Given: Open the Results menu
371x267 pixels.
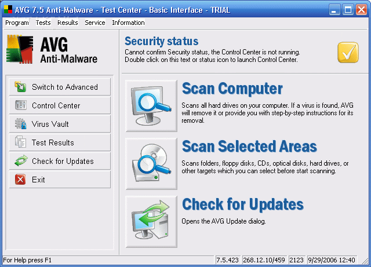Looking at the screenshot, I should point(68,23).
